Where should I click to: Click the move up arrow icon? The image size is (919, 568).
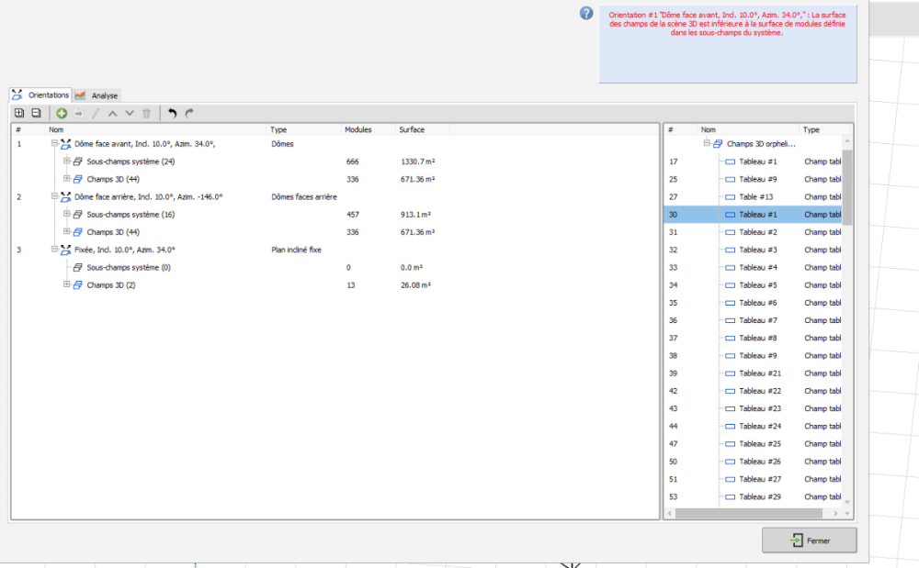click(x=112, y=113)
